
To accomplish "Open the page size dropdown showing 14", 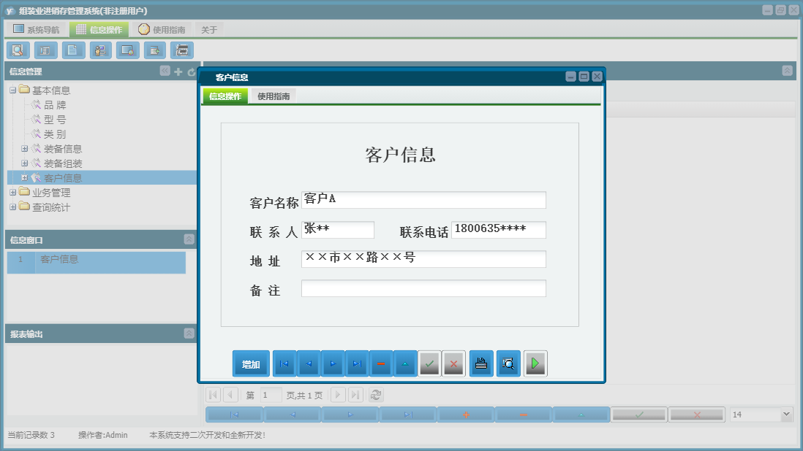I will pyautogui.click(x=786, y=415).
